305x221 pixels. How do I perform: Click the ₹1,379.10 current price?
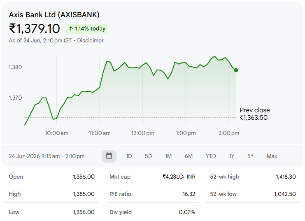coord(35,28)
